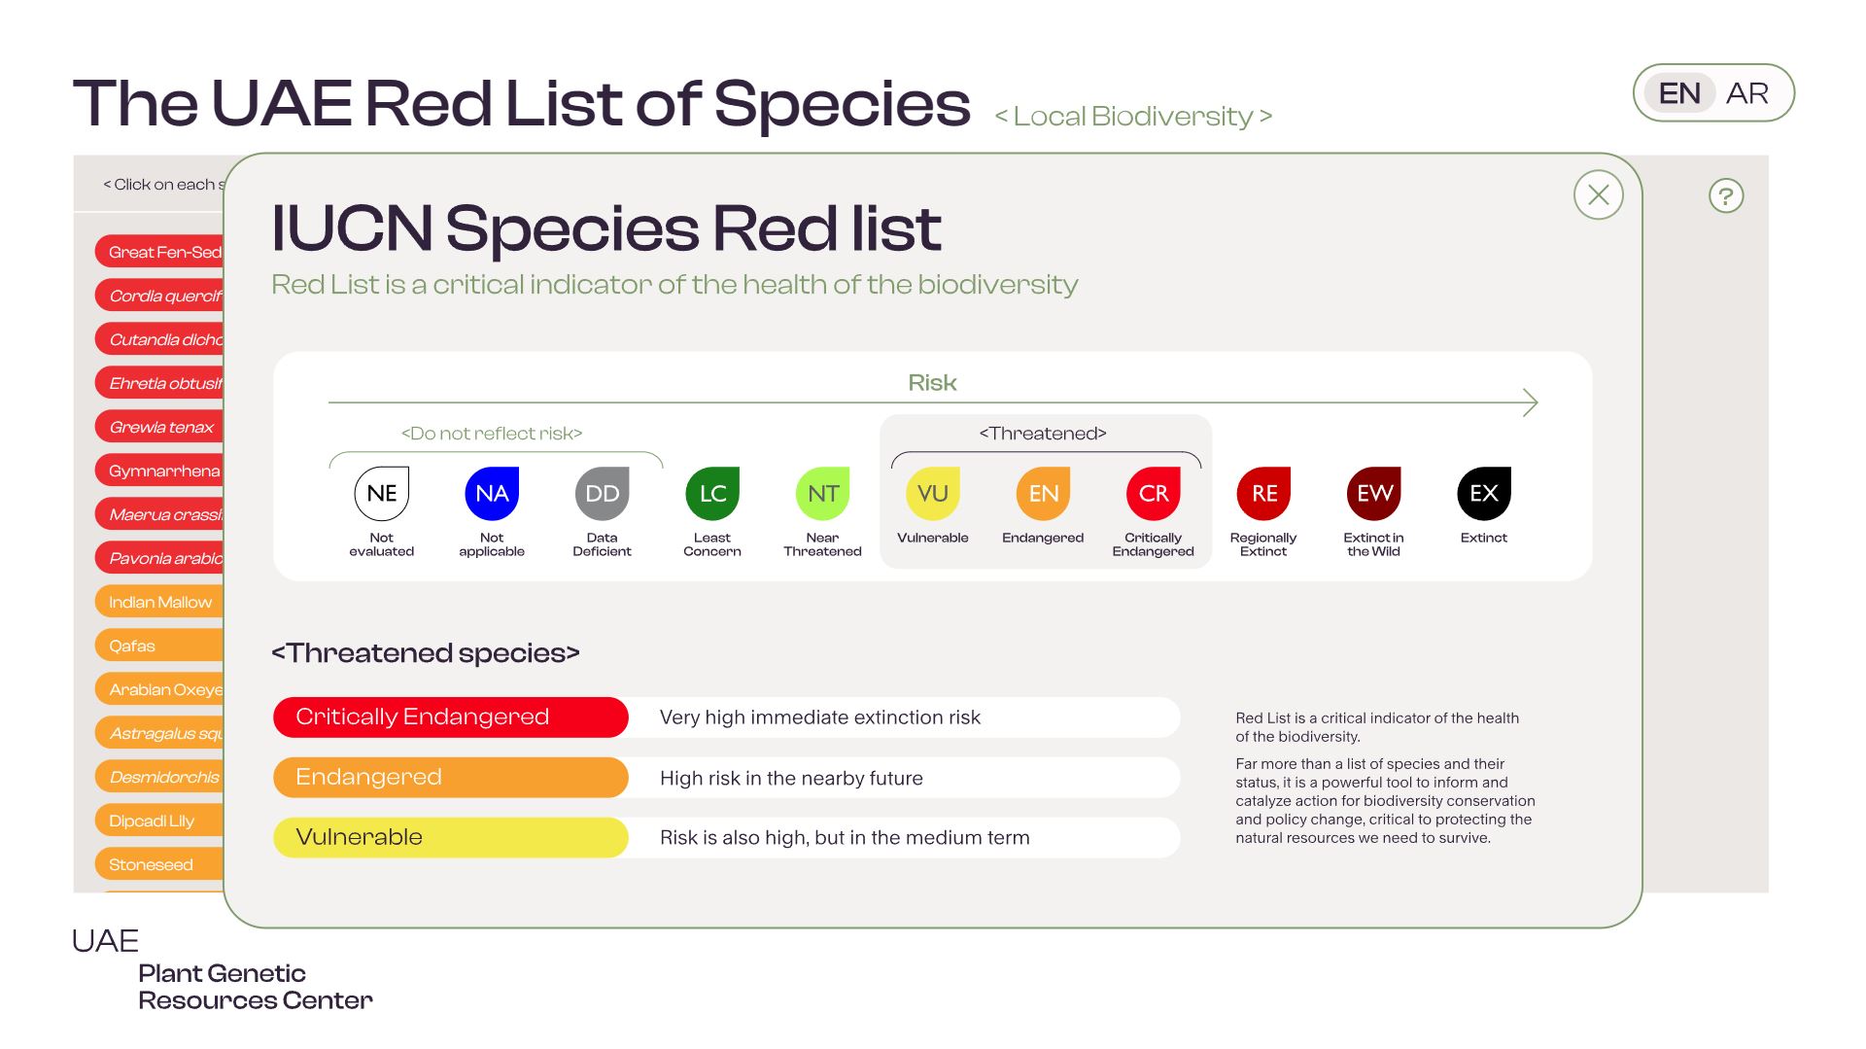1866x1049 pixels.
Task: Click the yellow VU Vulnerable icon
Action: point(932,493)
